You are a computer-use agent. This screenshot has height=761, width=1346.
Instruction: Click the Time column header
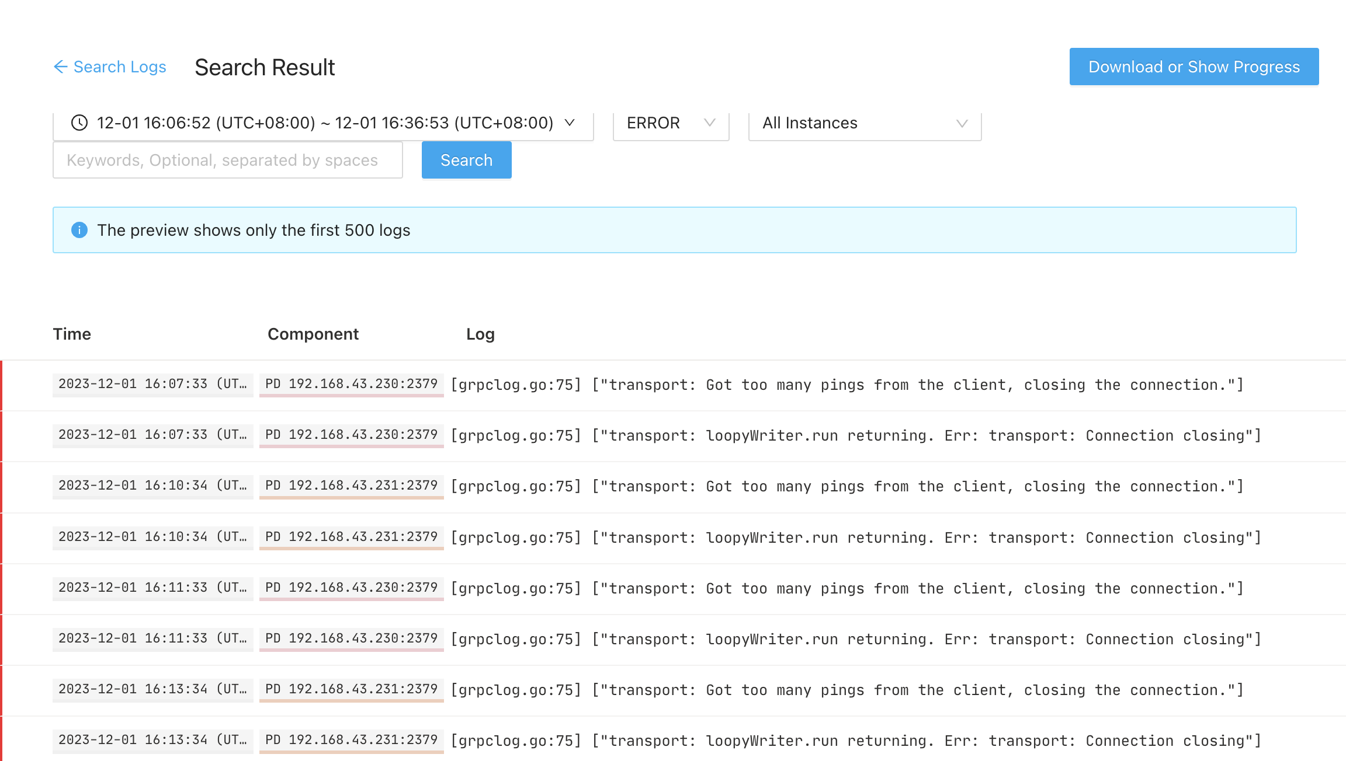[72, 334]
